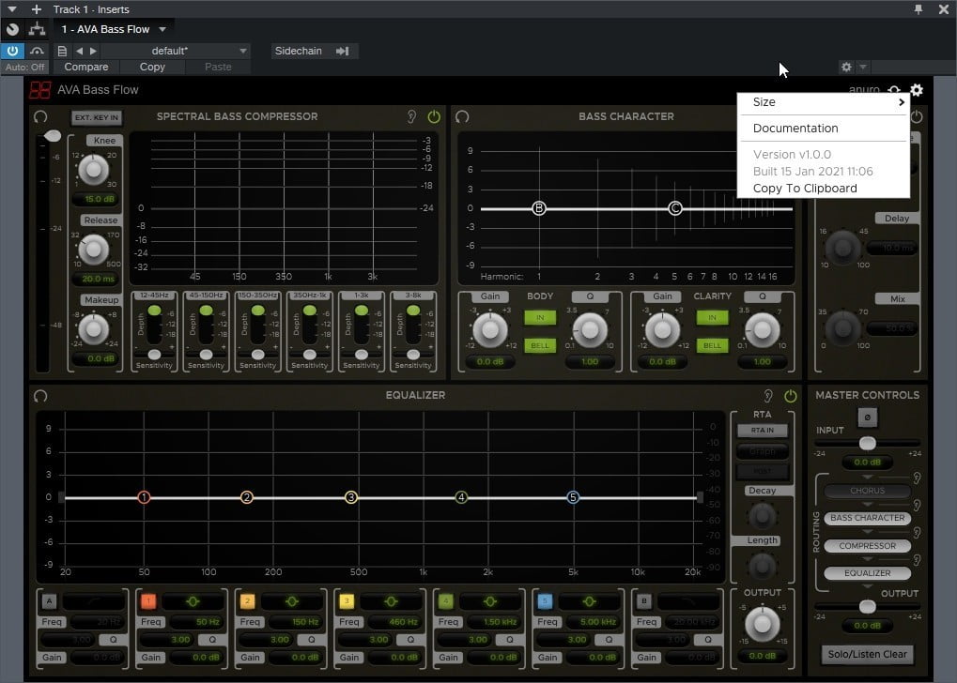Click the Sidechain button
The width and height of the screenshot is (957, 683).
314,51
